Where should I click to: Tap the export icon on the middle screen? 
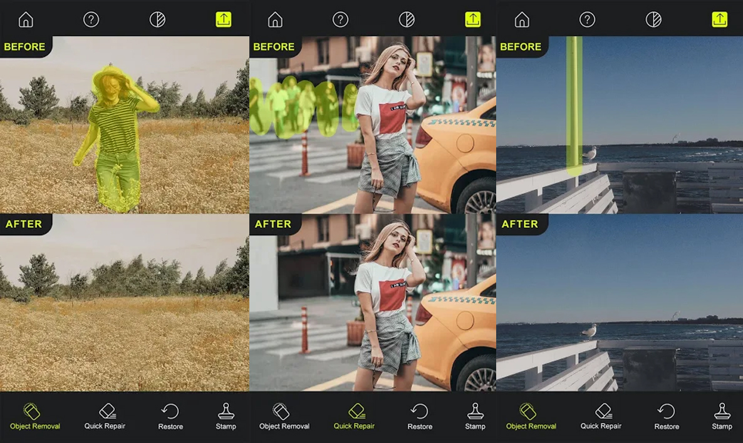[473, 19]
